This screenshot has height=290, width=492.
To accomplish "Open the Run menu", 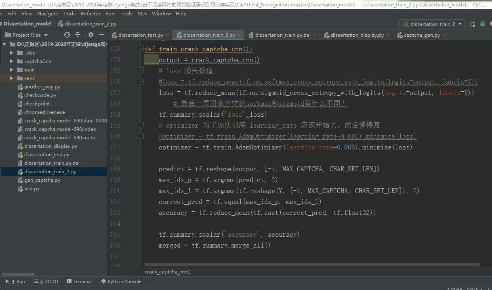I will 110,14.
